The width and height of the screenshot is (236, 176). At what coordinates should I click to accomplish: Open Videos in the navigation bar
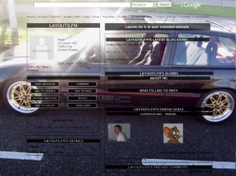[x=160, y=17]
